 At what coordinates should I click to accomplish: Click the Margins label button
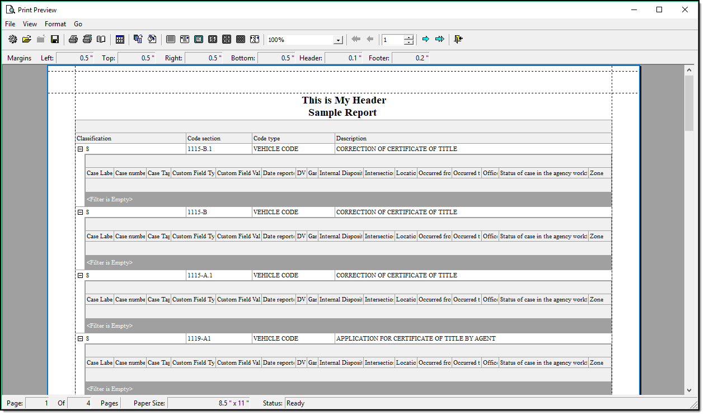20,58
